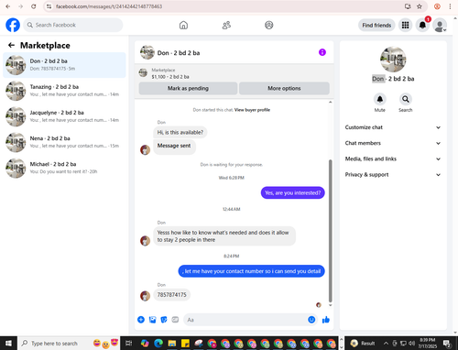Open the Windows notification center icon
The height and width of the screenshot is (350, 458).
pos(447,344)
